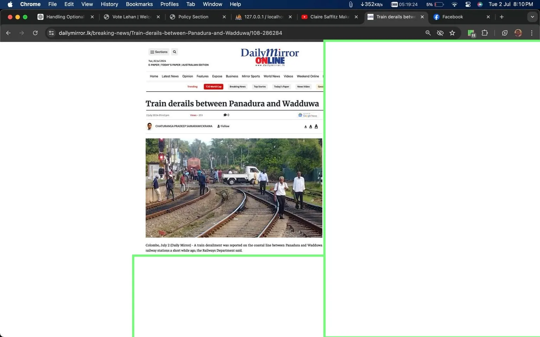Click the crossed-eye visibility icon in toolbar
Viewport: 540px width, 337px height.
(x=440, y=33)
